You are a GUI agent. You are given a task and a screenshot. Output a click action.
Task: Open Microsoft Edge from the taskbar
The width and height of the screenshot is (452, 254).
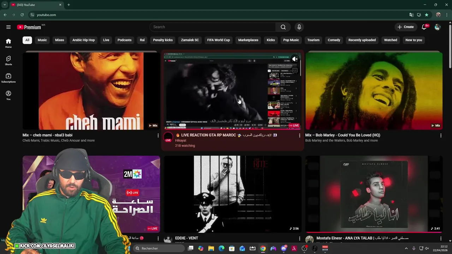[x=221, y=248]
